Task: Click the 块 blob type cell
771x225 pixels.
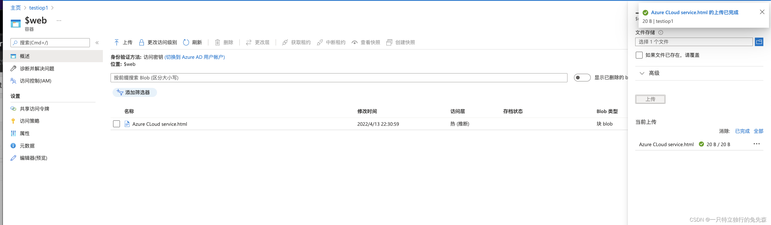Action: click(x=604, y=124)
